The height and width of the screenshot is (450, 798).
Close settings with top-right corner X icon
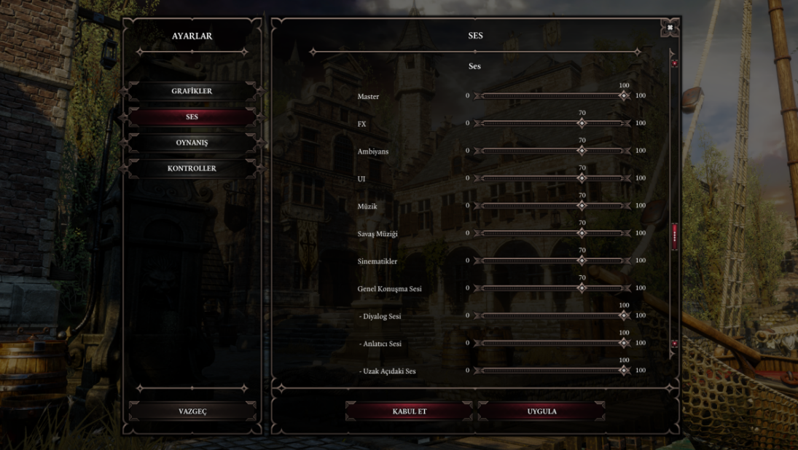pyautogui.click(x=670, y=28)
